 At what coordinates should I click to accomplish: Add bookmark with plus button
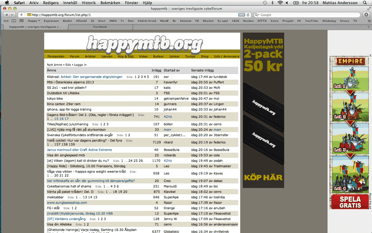(x=22, y=15)
